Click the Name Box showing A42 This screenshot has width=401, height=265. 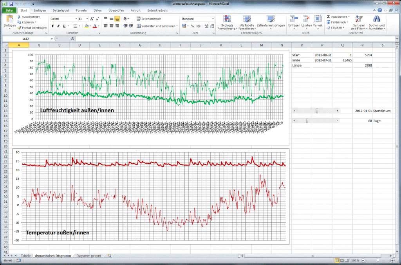coord(26,39)
